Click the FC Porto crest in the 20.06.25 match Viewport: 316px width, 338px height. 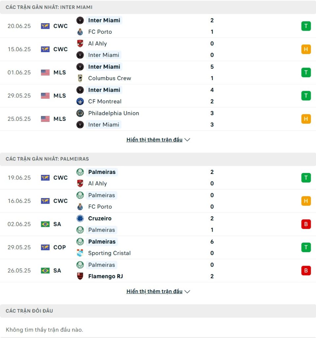(x=80, y=32)
